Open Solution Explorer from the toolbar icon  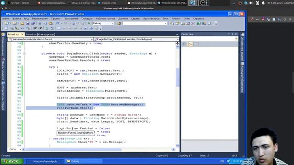(172, 23)
